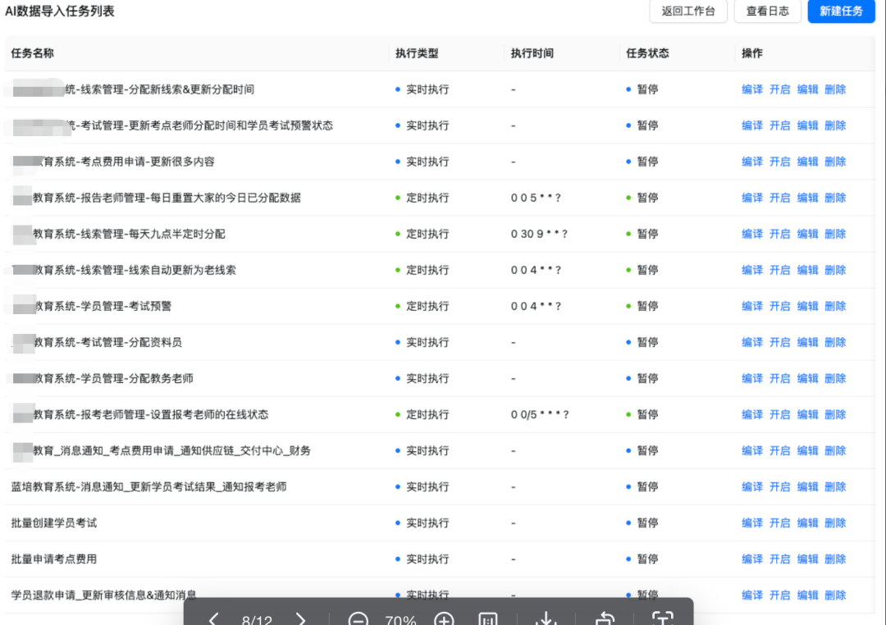
Task: Click the 执行时间 column header
Action: click(x=532, y=53)
